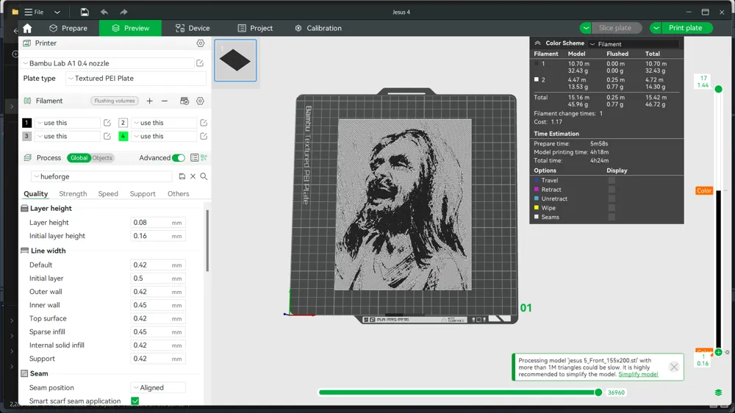The image size is (735, 413).
Task: Toggle Travel display checkbox
Action: pos(612,181)
